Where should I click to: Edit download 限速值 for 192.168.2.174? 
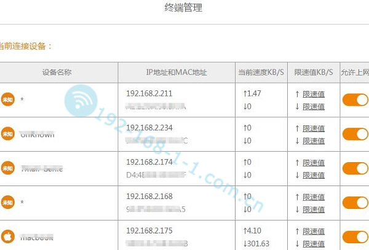314,175
